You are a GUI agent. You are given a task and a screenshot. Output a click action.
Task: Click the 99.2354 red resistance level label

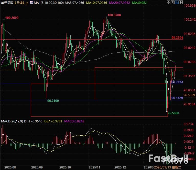click(177, 37)
